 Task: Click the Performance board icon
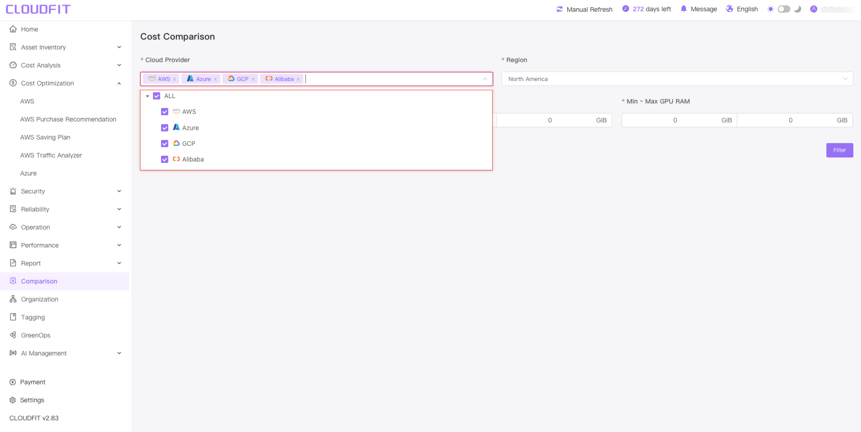(x=13, y=245)
